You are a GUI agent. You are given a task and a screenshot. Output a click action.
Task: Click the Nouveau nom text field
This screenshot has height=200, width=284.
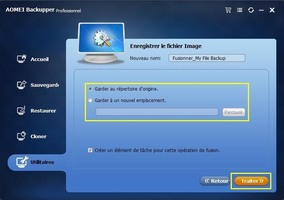point(206,58)
